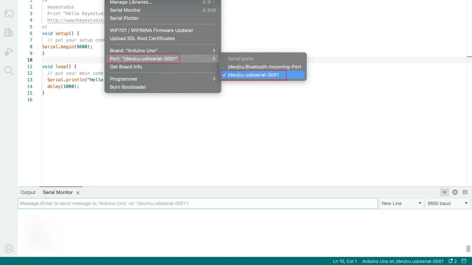
Task: Click "Arduino Uno on /dev/cu.usbserial-0001" in status bar
Action: tap(403, 261)
